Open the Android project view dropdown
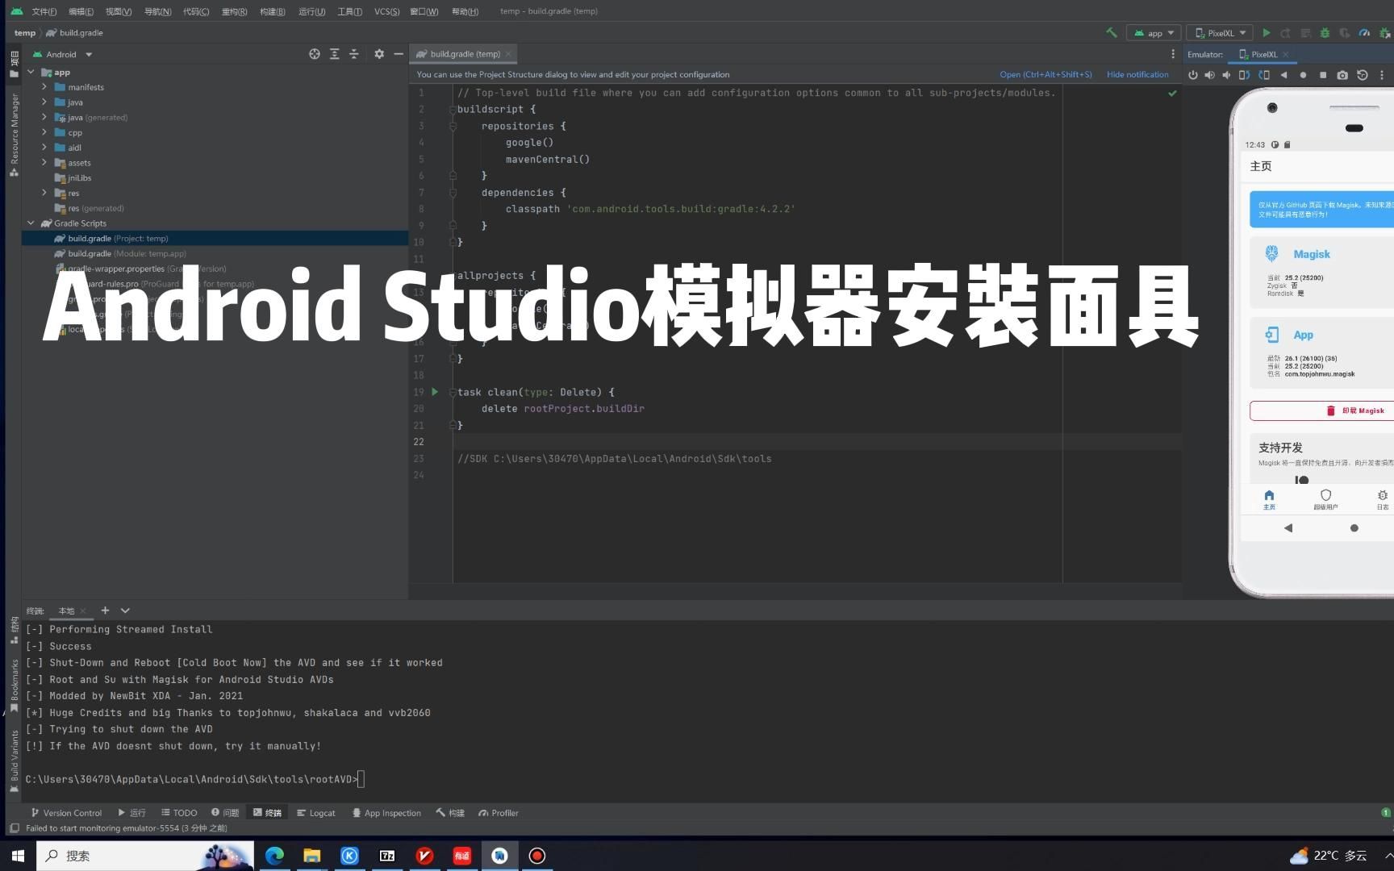The width and height of the screenshot is (1394, 871). coord(62,54)
